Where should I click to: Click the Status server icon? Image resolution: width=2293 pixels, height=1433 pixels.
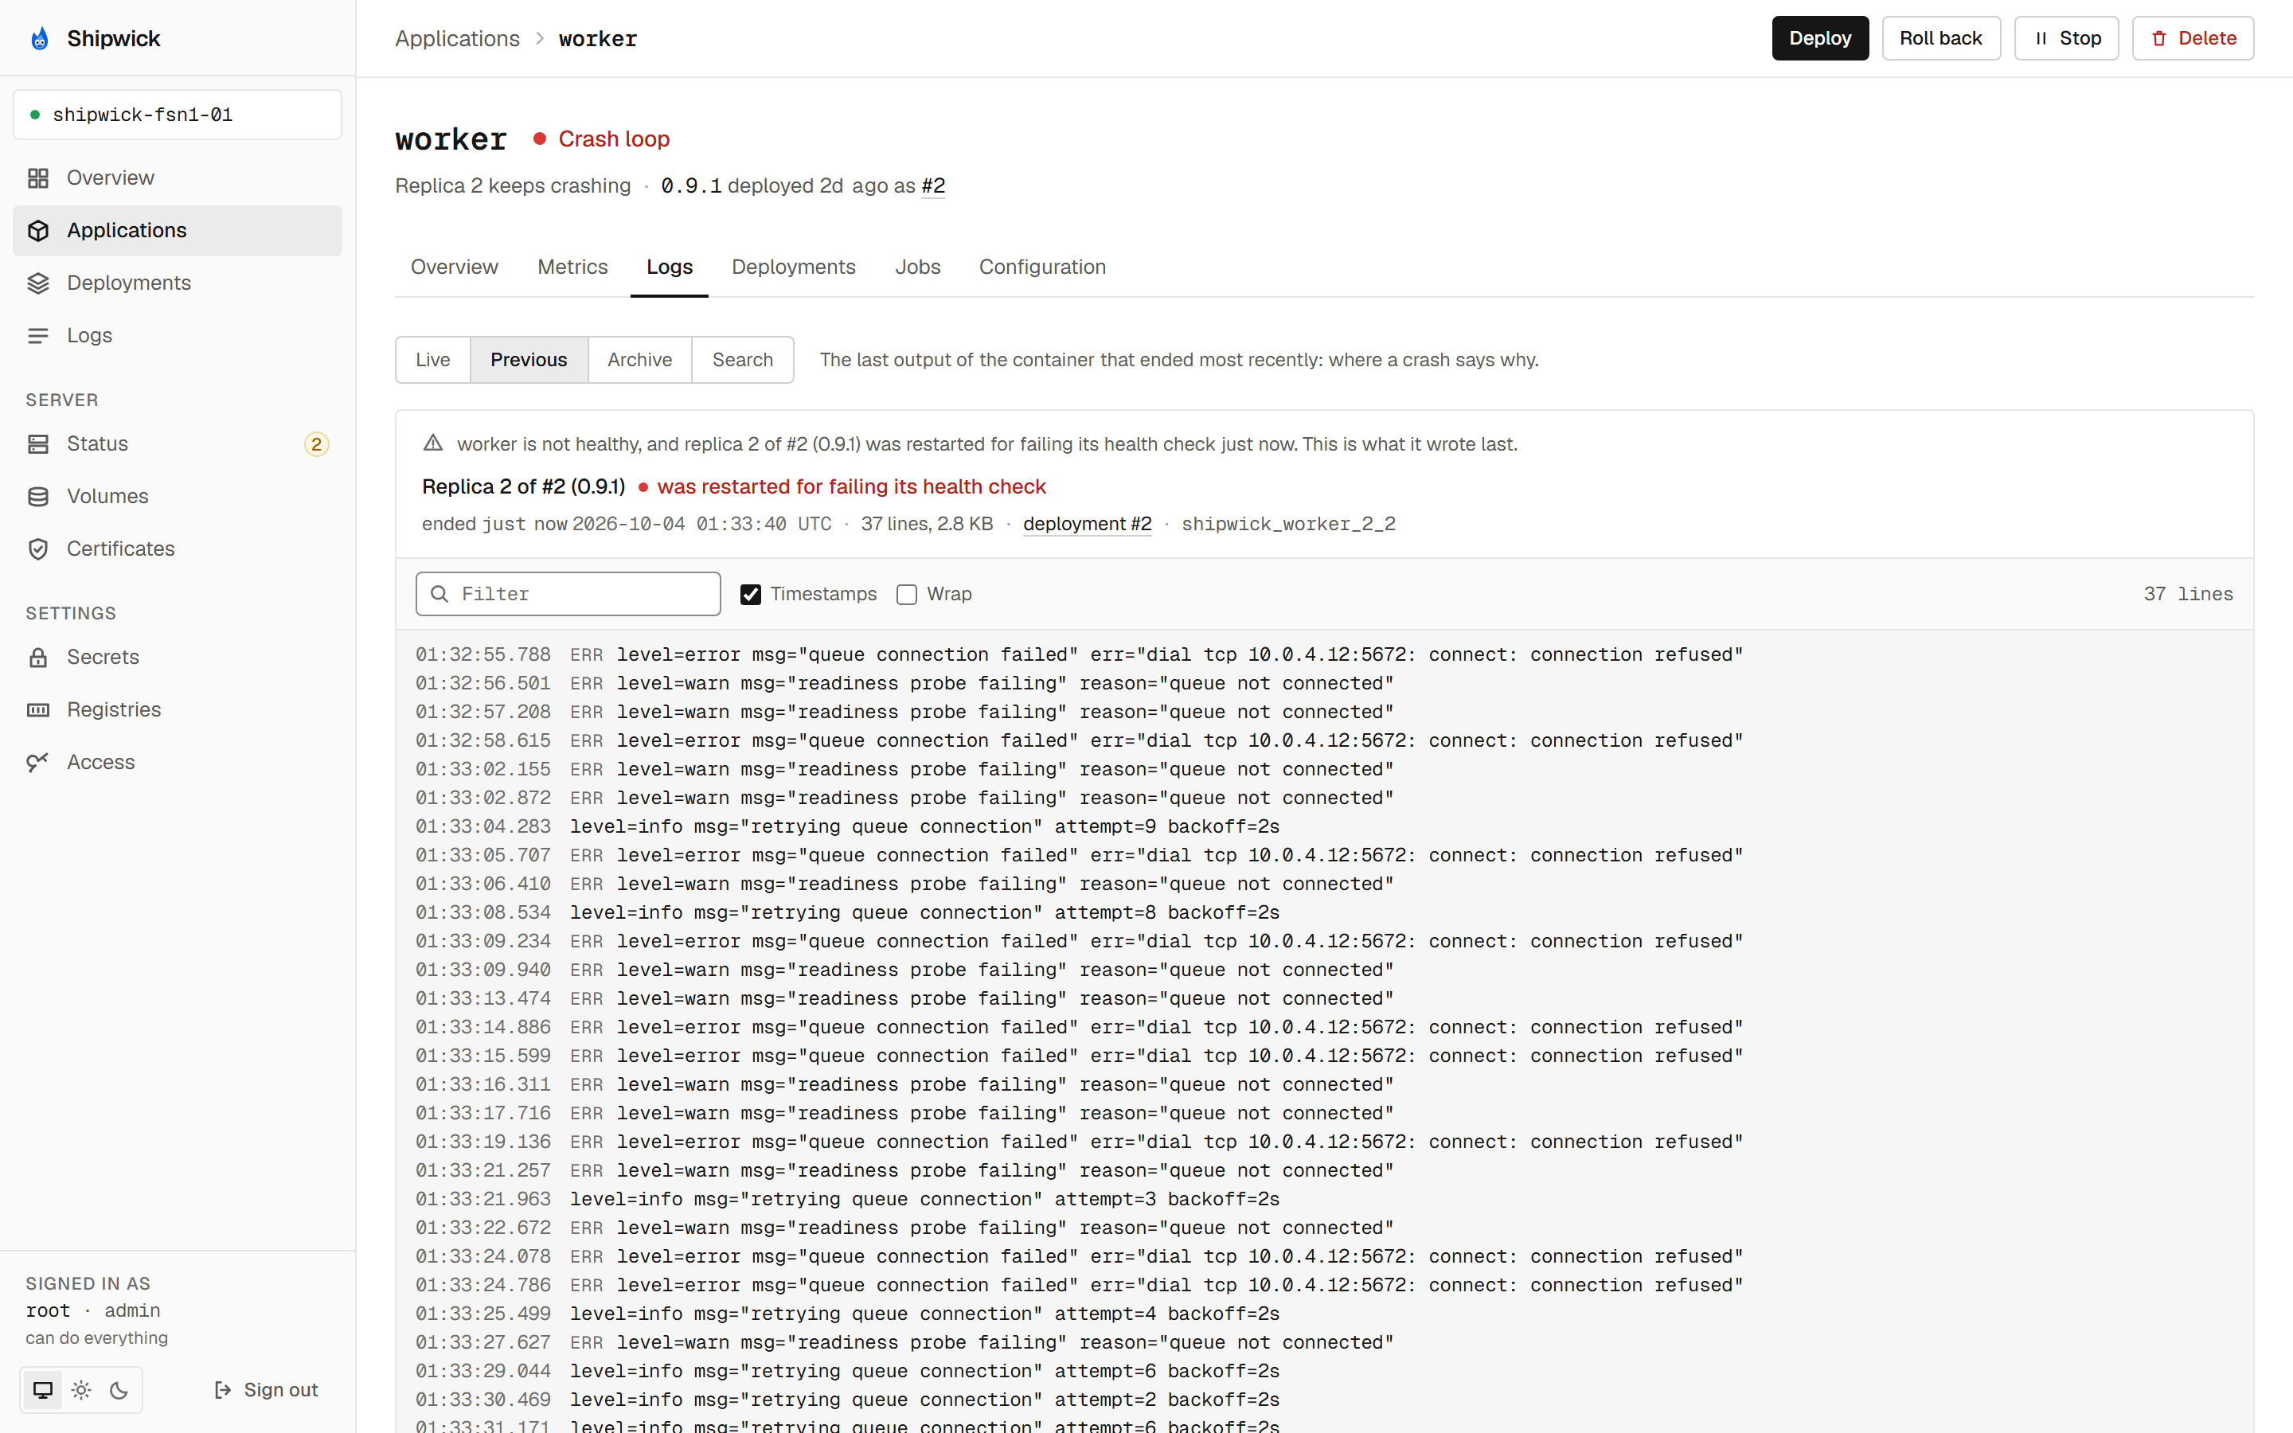(x=38, y=443)
